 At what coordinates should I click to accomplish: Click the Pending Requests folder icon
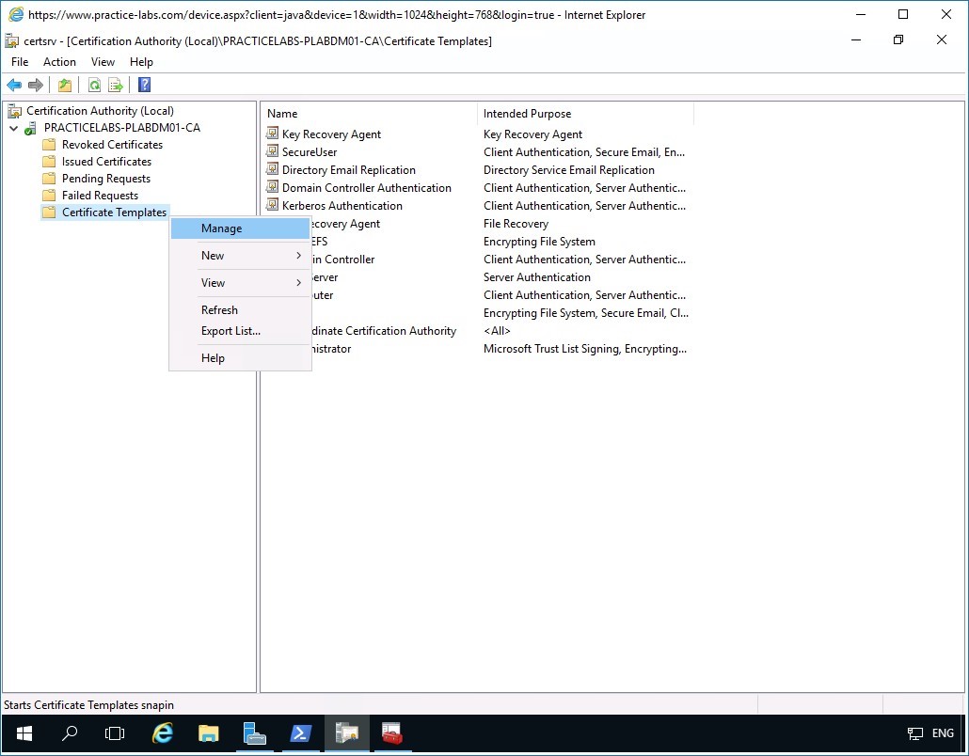coord(50,179)
